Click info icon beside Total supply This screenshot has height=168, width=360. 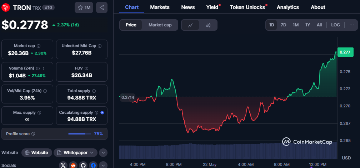click(94, 91)
